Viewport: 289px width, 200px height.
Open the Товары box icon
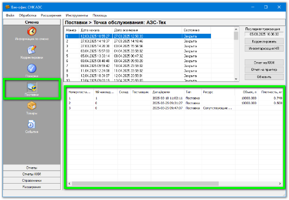click(x=32, y=106)
